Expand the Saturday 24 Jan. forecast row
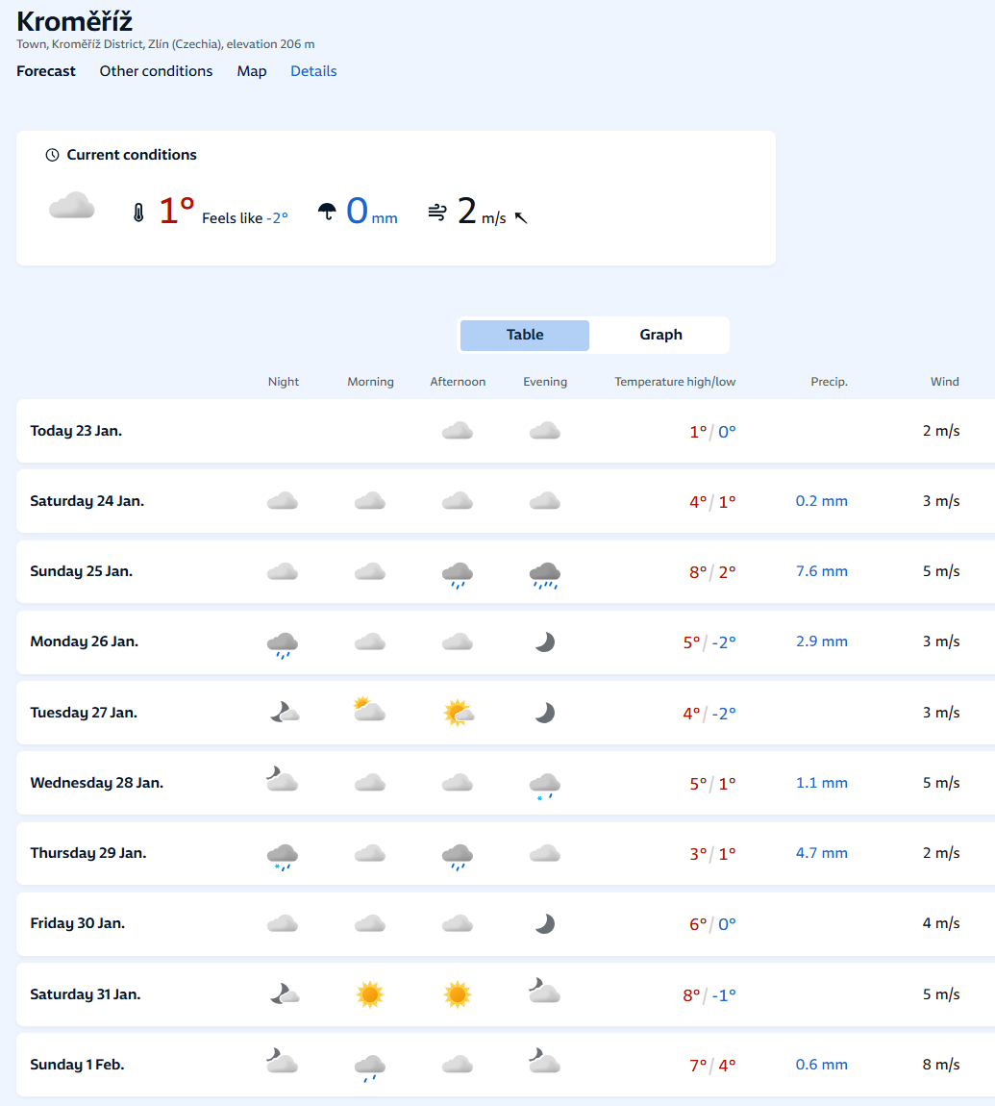Screen dimensions: 995x1106 87,501
